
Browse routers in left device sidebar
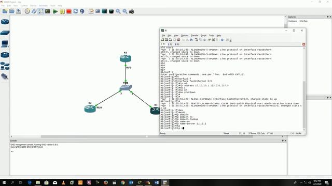(x=5, y=22)
